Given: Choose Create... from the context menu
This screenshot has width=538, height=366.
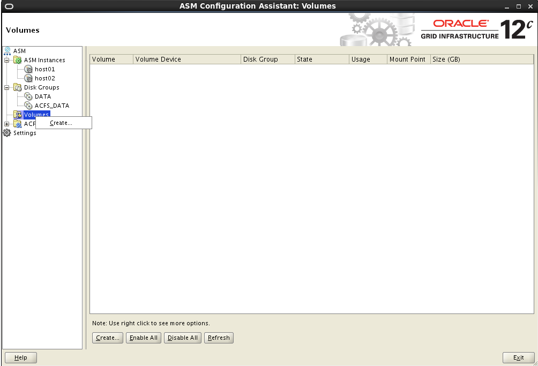Looking at the screenshot, I should pyautogui.click(x=64, y=123).
